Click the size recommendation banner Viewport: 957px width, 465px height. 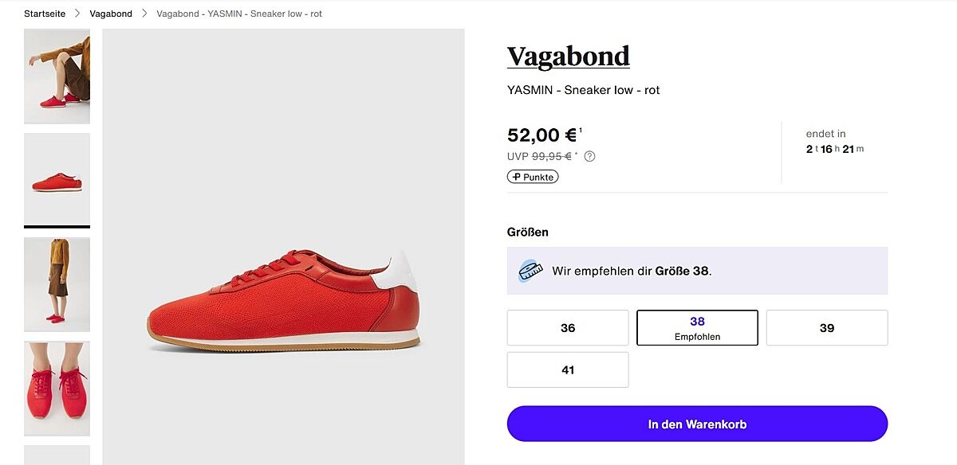point(697,271)
